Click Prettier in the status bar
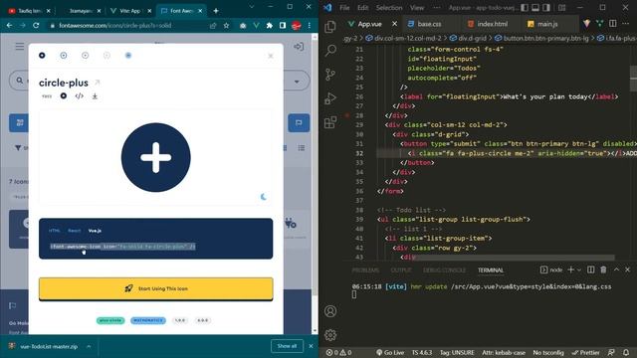The width and height of the screenshot is (637, 358). (x=585, y=352)
